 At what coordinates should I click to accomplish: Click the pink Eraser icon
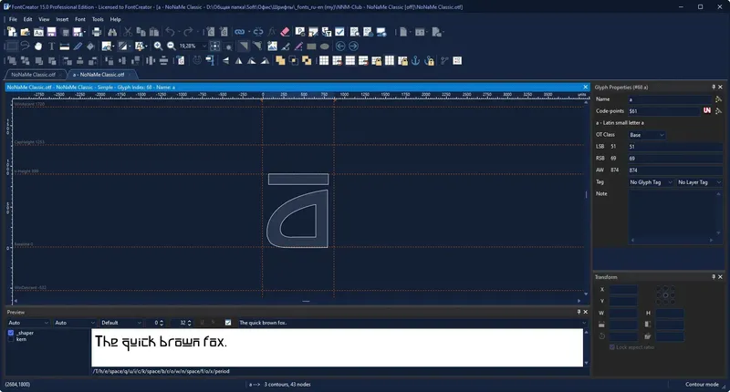(x=285, y=32)
